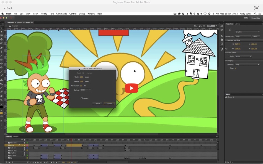
Task: Delete the selected layer with trash icon
Action: [x=12, y=162]
